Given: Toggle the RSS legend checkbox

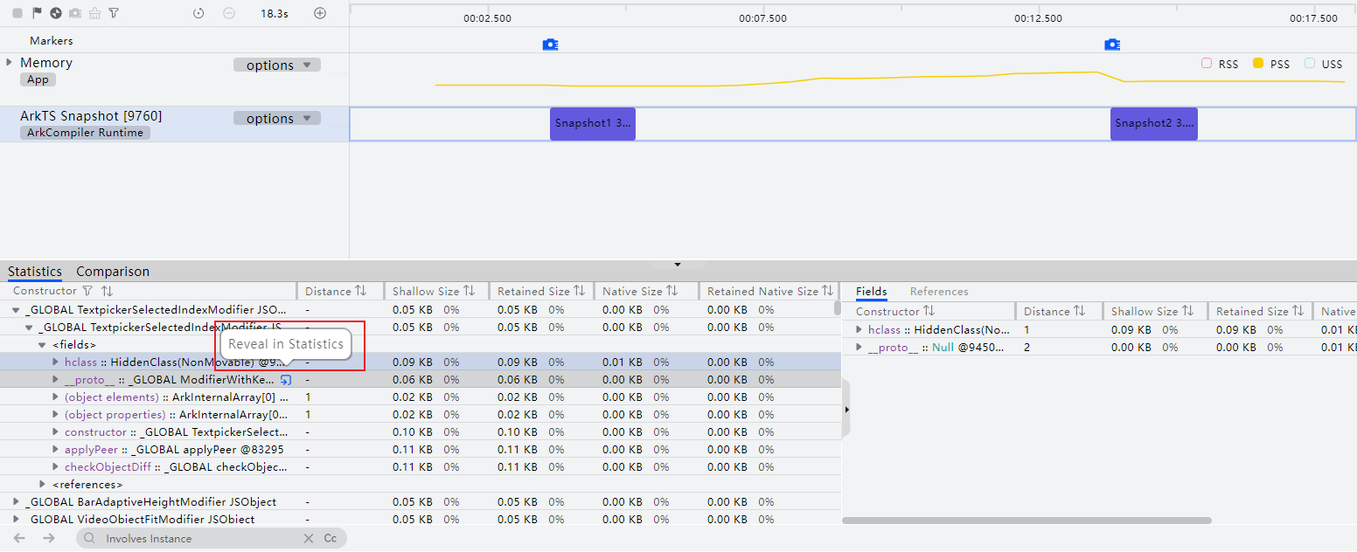Looking at the screenshot, I should (x=1207, y=64).
